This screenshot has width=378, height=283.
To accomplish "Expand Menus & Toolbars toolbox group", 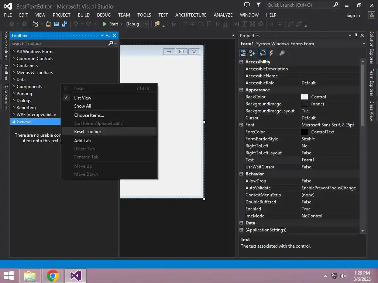I will (x=14, y=73).
